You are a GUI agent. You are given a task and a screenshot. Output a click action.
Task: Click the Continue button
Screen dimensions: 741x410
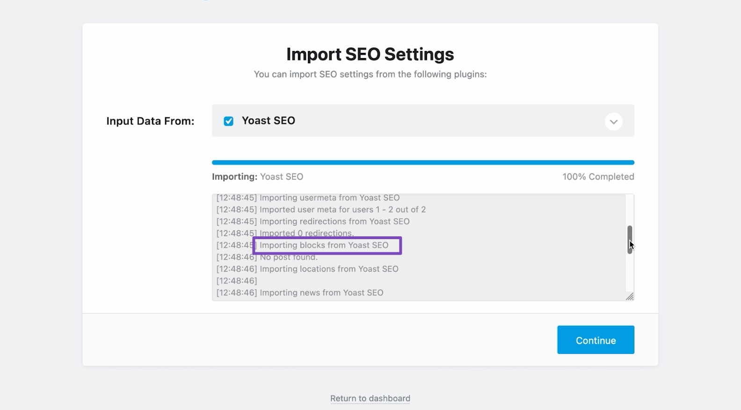pos(596,340)
